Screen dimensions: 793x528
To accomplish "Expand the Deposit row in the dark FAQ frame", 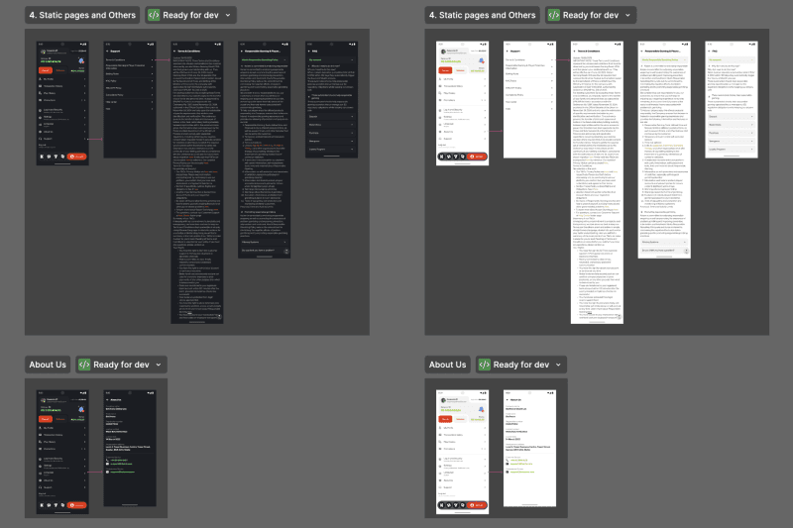I will 332,117.
